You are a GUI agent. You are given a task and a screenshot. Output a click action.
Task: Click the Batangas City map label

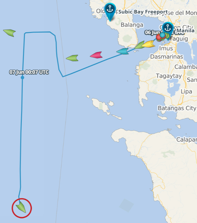click(x=177, y=108)
